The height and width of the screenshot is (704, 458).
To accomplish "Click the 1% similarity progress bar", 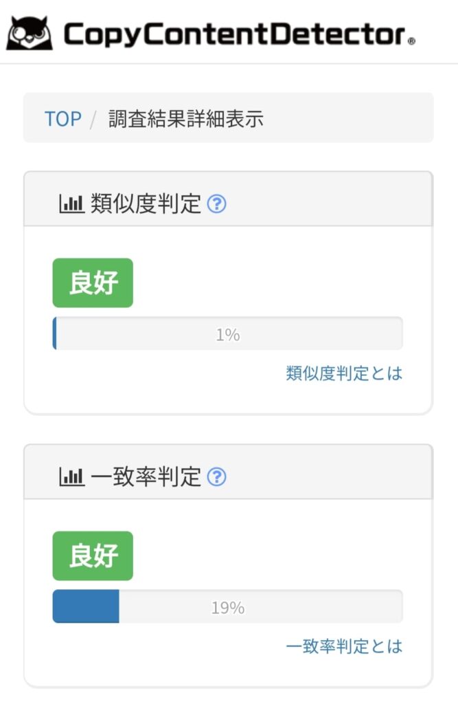I will pos(228,333).
